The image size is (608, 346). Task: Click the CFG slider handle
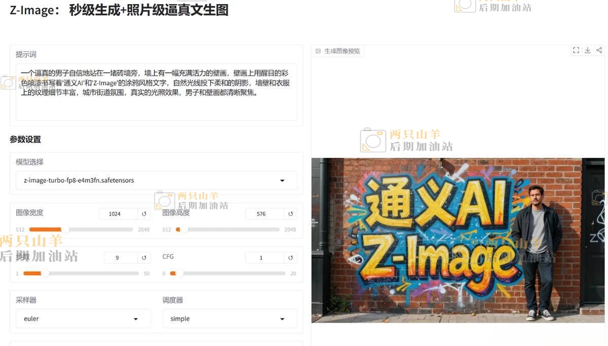pyautogui.click(x=179, y=273)
